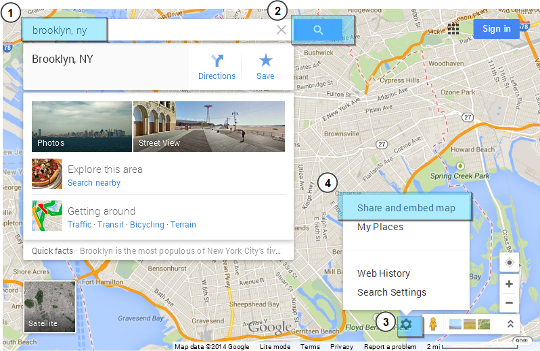
Task: Zoom in with the plus button
Action: [x=510, y=283]
